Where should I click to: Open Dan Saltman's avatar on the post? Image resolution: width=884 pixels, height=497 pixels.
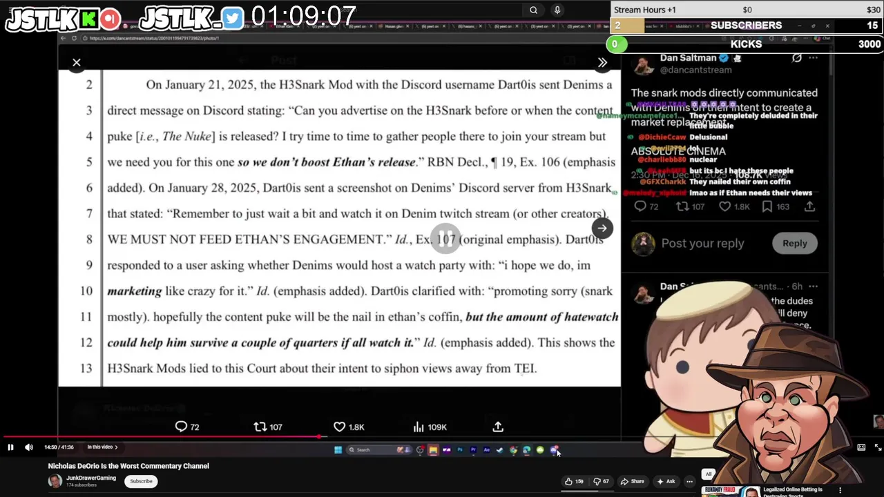tap(643, 64)
